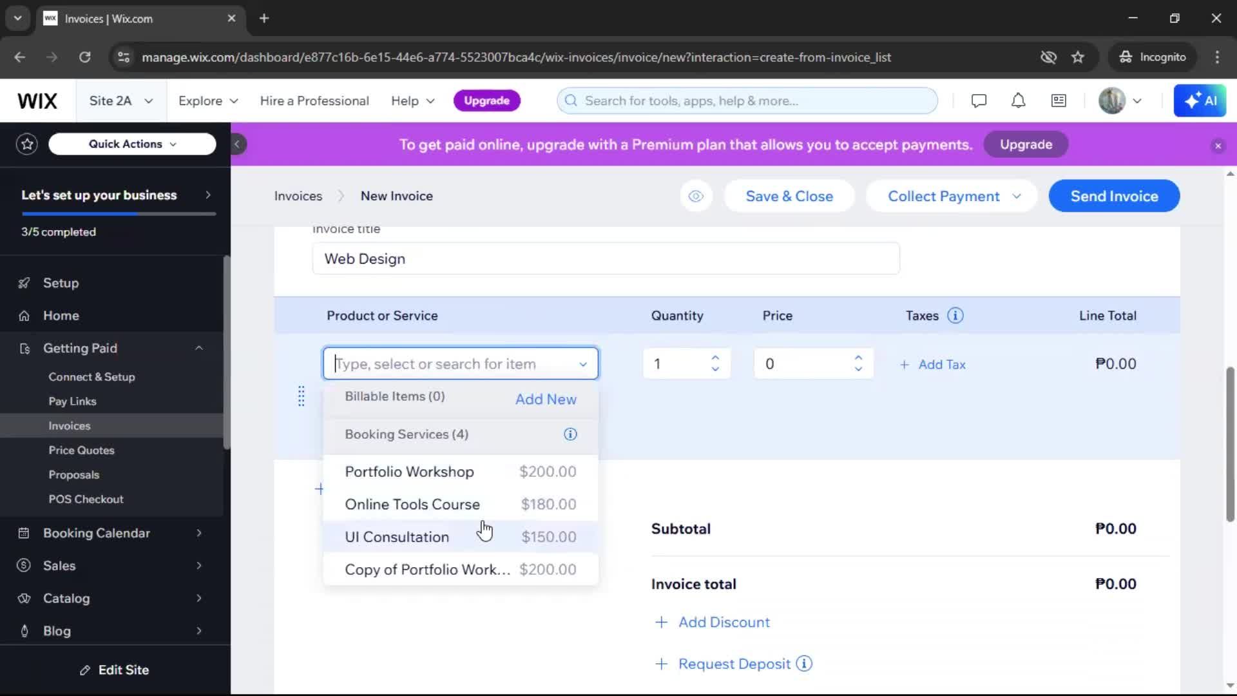Open POS Checkout page
This screenshot has width=1237, height=696.
86,499
